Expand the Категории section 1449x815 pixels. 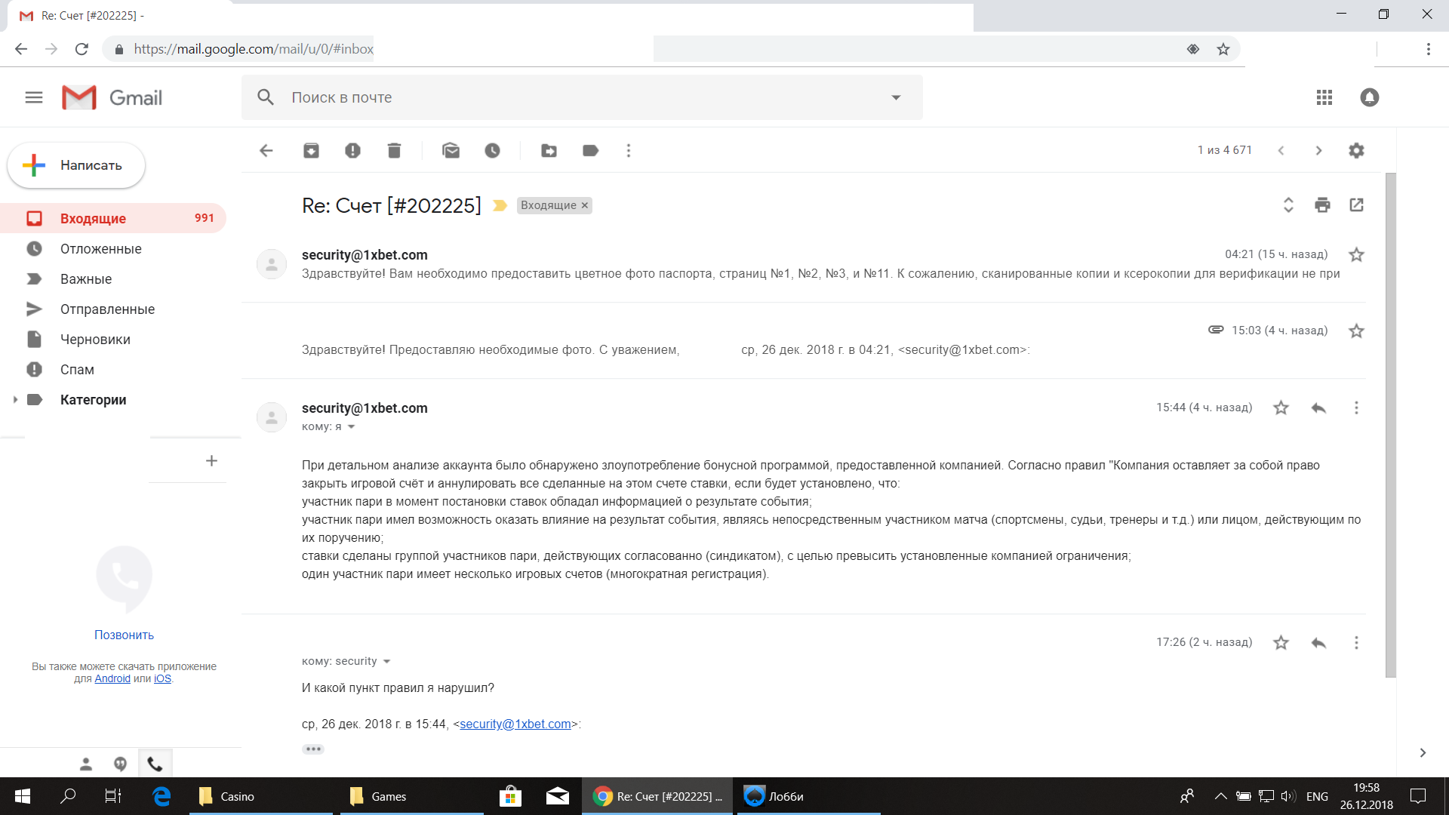[x=15, y=400]
